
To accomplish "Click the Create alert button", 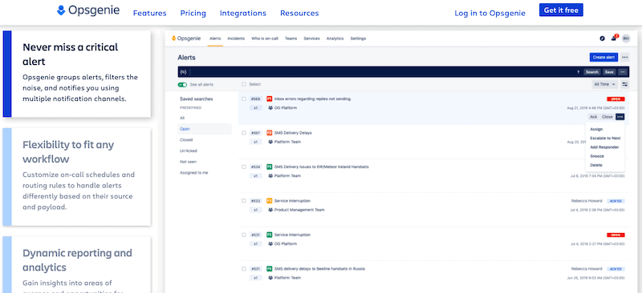I will point(603,57).
